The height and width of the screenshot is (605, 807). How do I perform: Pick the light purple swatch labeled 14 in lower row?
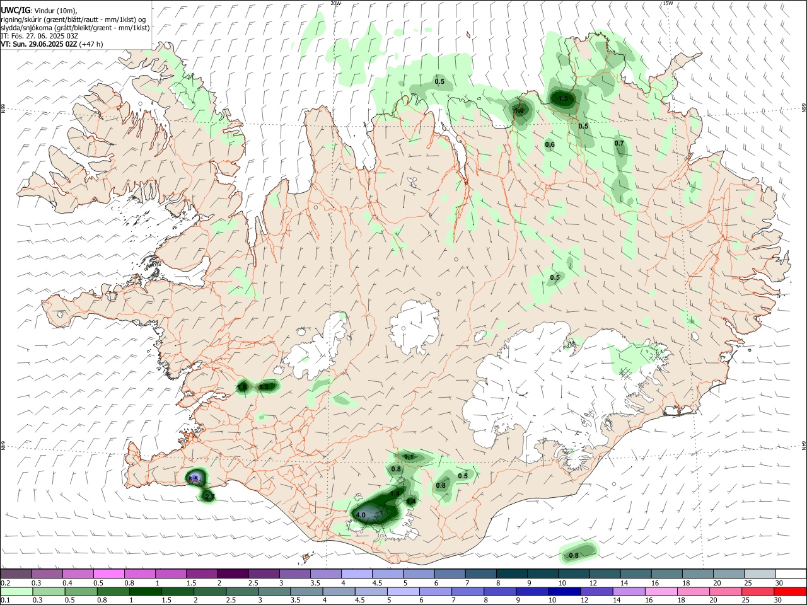click(x=628, y=591)
